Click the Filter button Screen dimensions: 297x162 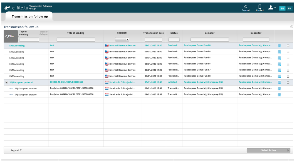coord(10,36)
